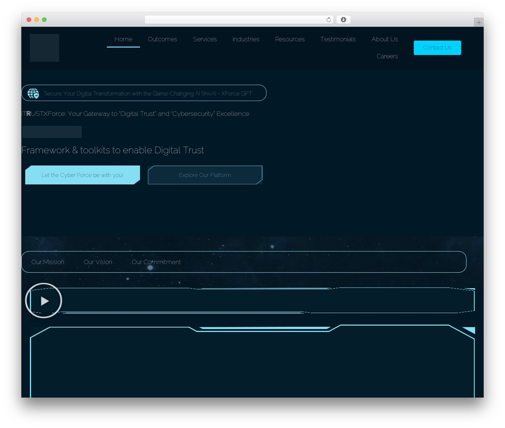This screenshot has width=505, height=428.
Task: Visit the Careers page link
Action: [387, 56]
